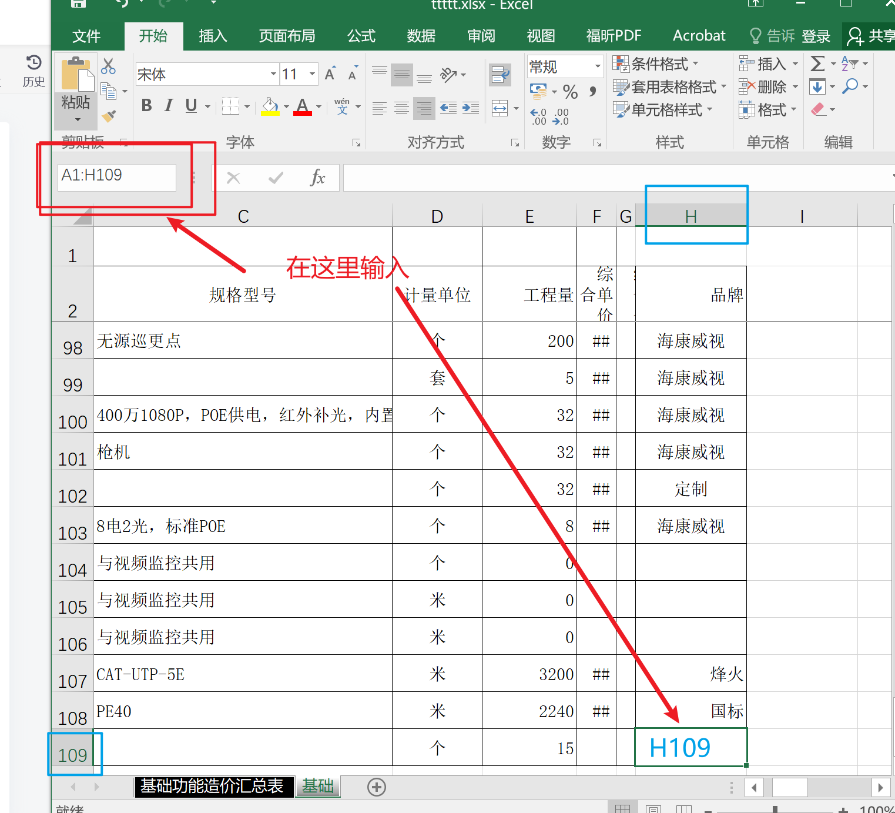Click the wén phonetic guide icon
Screen dimensions: 895x813
[342, 106]
